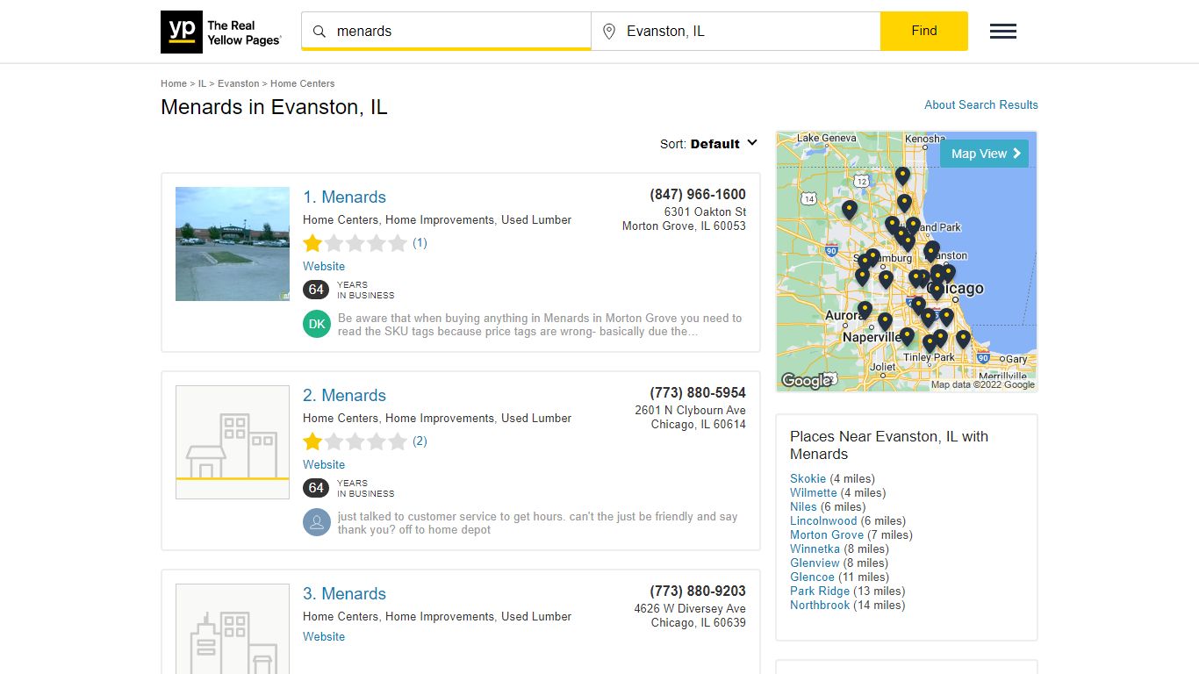Visit Website link for listing 2

(324, 464)
